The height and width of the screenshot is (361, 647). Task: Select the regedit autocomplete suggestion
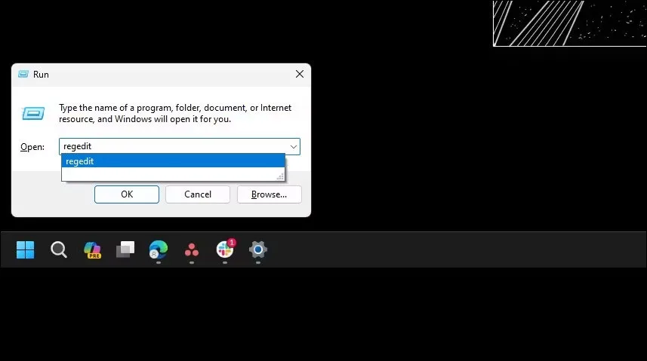[x=173, y=161]
